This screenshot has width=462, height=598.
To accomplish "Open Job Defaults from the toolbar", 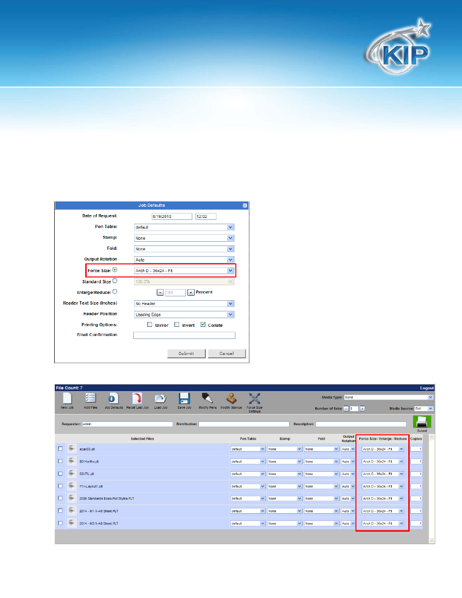I will 113,398.
